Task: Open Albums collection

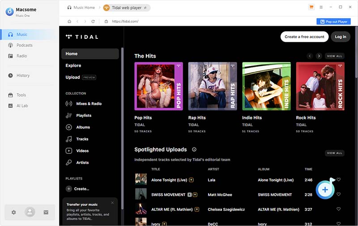Action: click(78, 127)
